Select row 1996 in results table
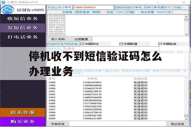 point(116,106)
